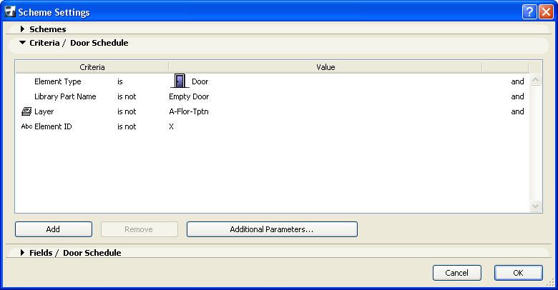Click the Add button
The width and height of the screenshot is (558, 290).
pos(54,229)
